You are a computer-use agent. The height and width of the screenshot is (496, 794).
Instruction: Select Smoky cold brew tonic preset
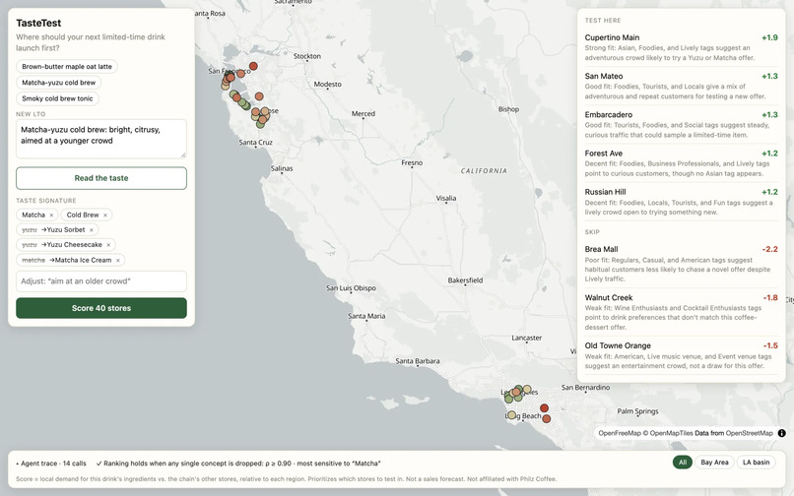[x=57, y=98]
